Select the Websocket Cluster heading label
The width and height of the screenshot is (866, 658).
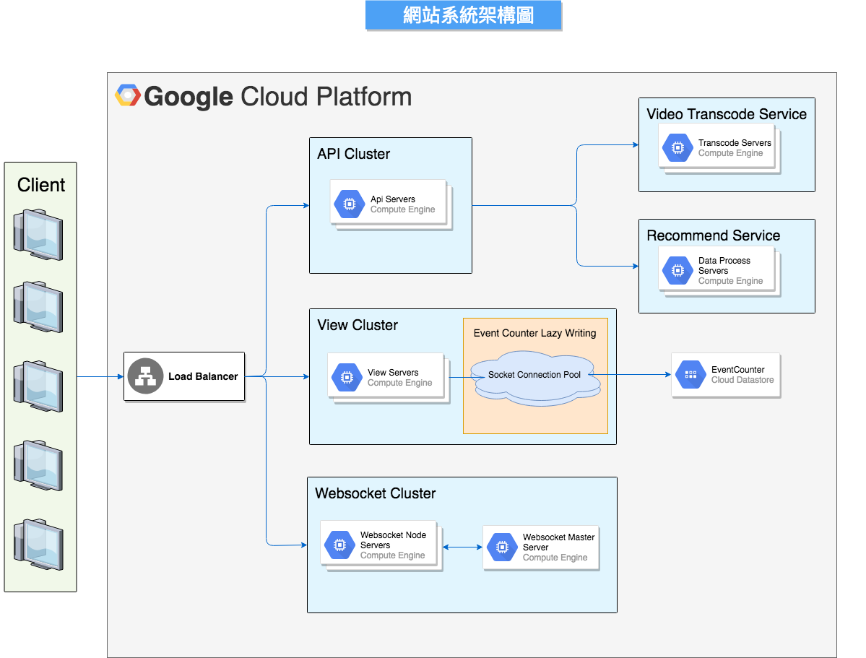click(x=375, y=493)
